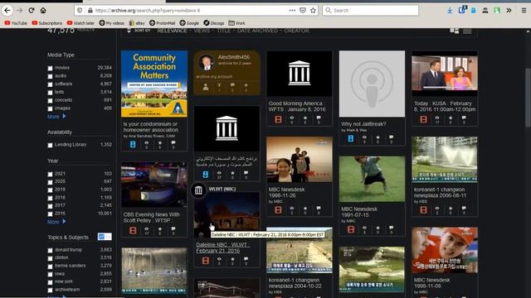Check the texts media type filter

click(50, 93)
